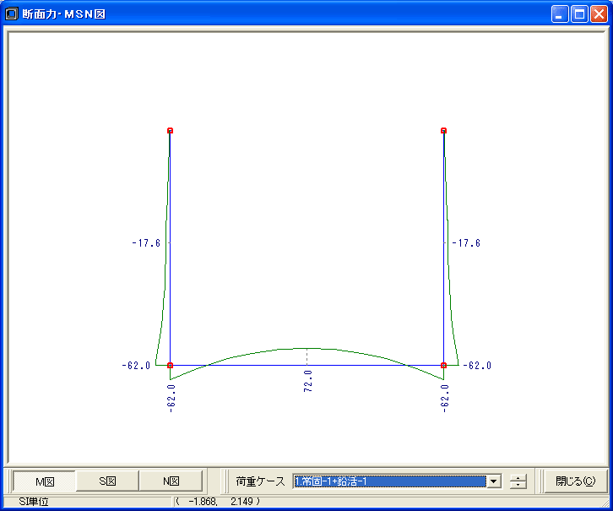
Task: Click the 荷重ケース label
Action: coord(260,481)
